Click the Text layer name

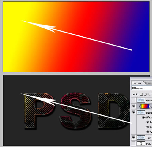[149, 138]
